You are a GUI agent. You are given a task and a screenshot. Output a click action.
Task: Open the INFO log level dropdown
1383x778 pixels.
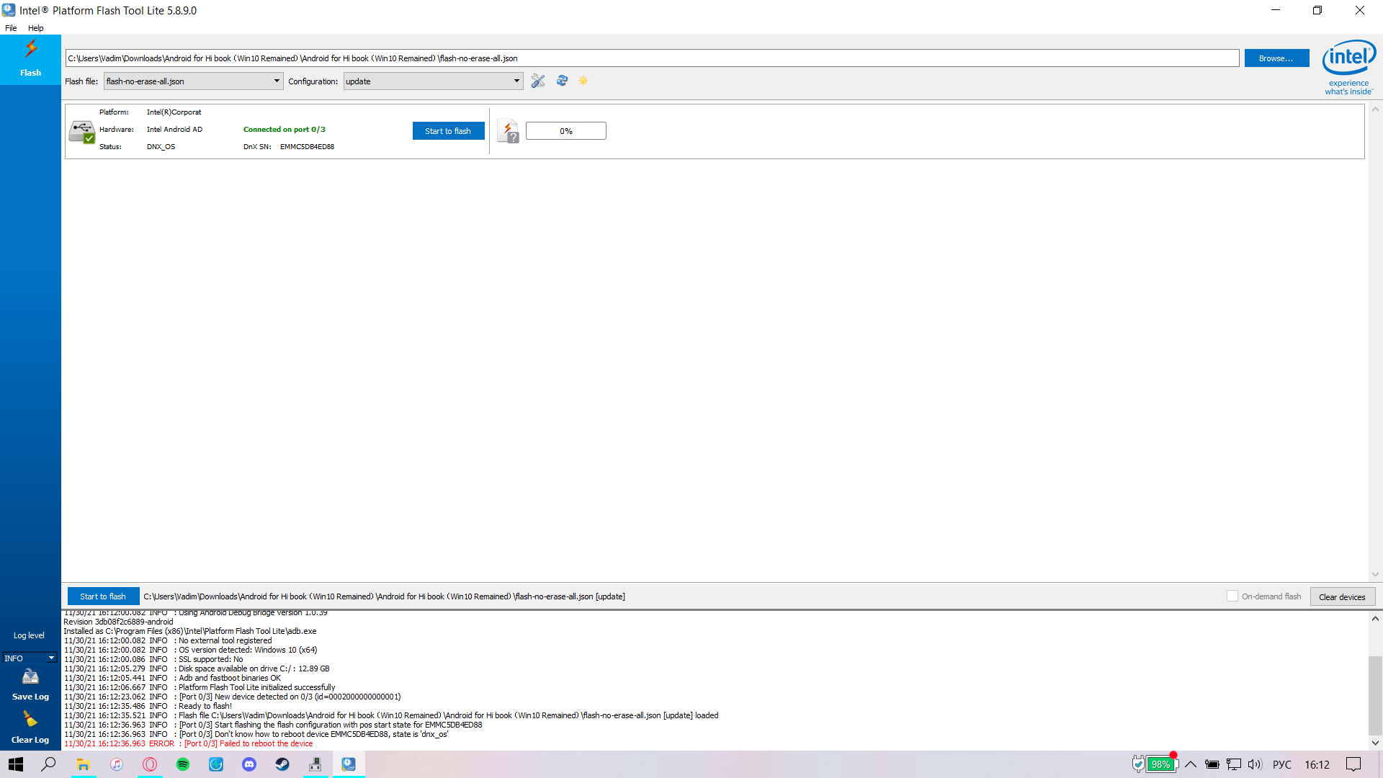[30, 658]
